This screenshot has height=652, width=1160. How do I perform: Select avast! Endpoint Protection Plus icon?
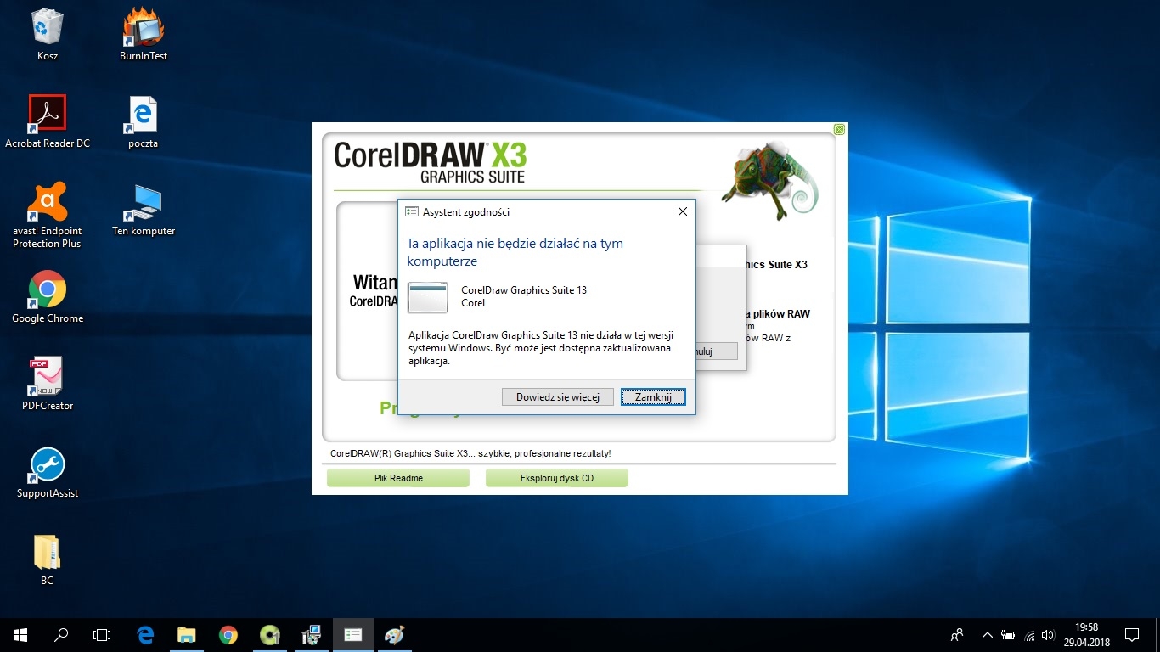point(48,215)
